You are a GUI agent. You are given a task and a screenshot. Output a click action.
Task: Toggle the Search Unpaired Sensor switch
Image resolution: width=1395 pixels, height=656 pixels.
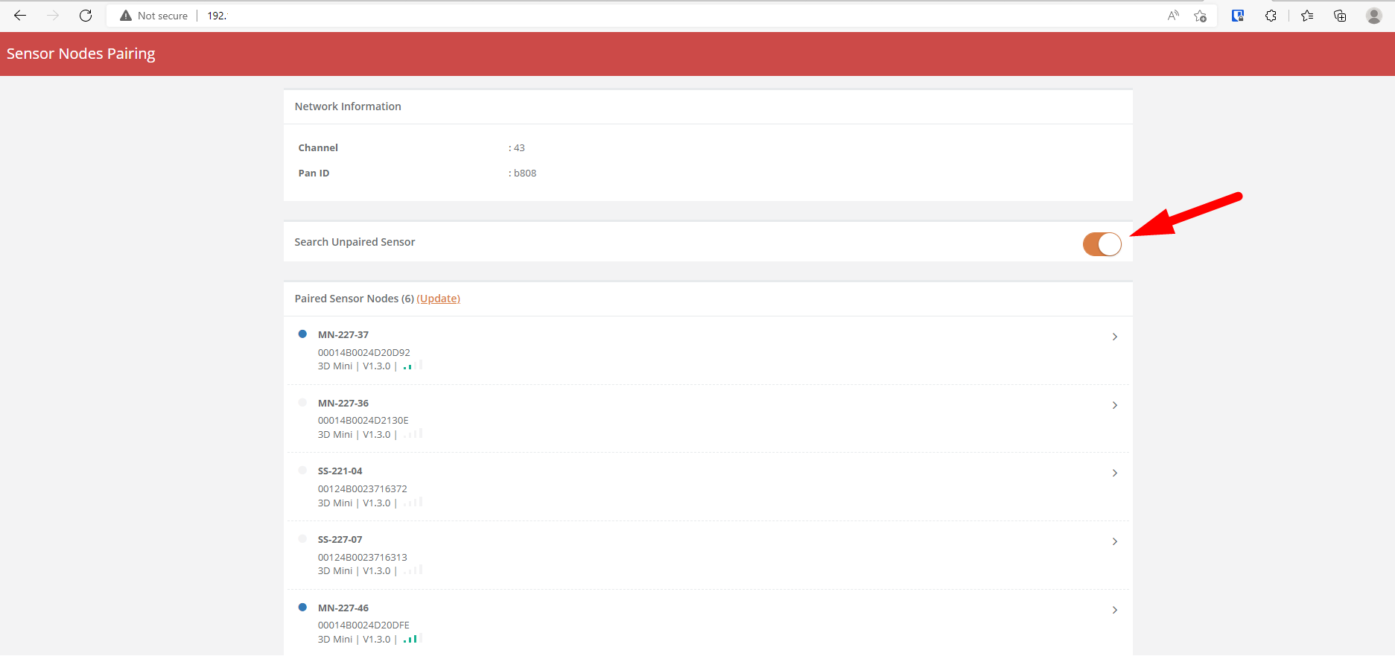pyautogui.click(x=1102, y=243)
